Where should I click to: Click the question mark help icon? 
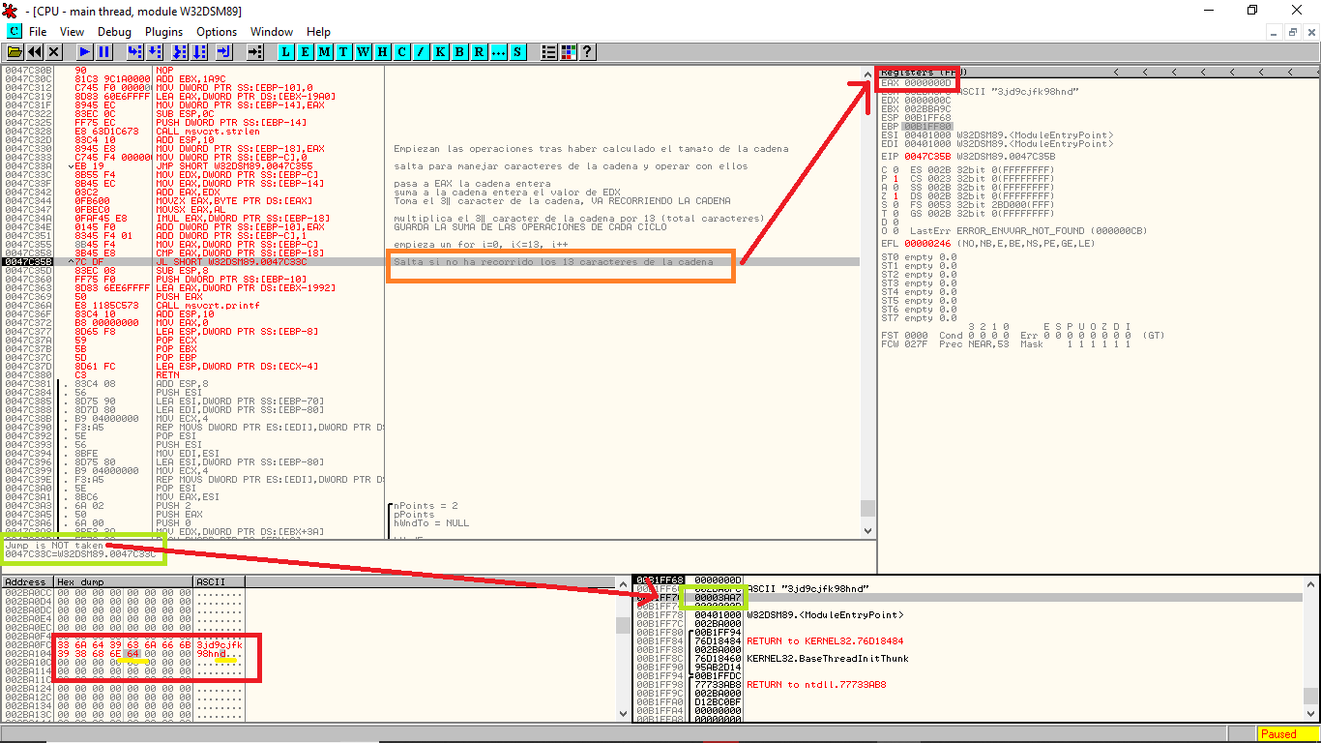tap(586, 51)
